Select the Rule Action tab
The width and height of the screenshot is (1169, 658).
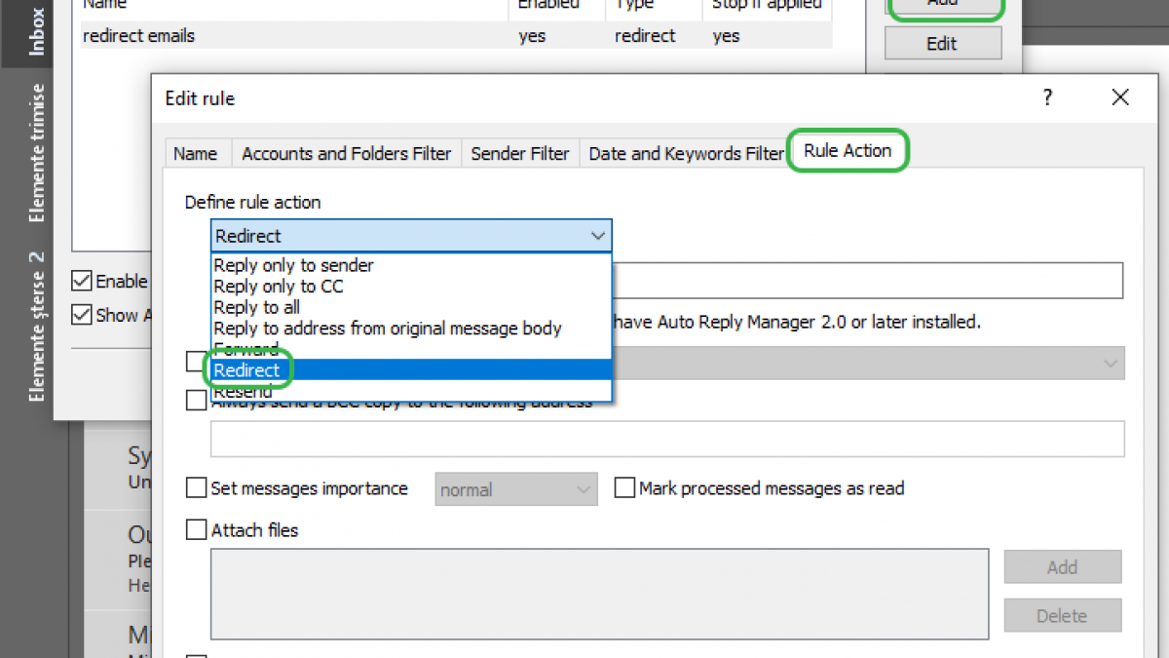tap(848, 151)
